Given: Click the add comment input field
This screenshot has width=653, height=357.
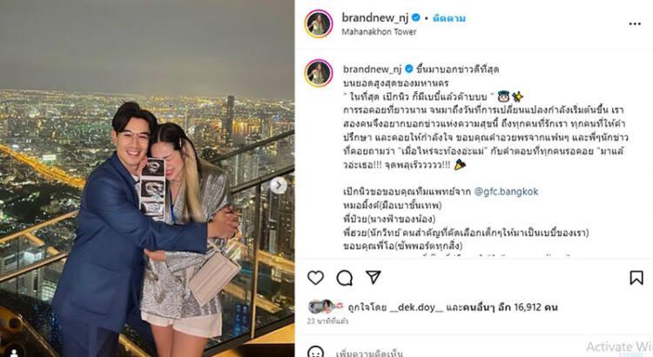Looking at the screenshot, I should tap(458, 353).
